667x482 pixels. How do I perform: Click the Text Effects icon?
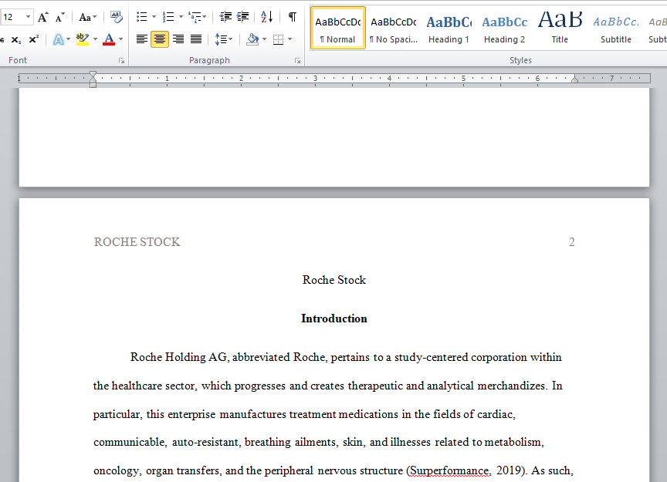pos(58,39)
